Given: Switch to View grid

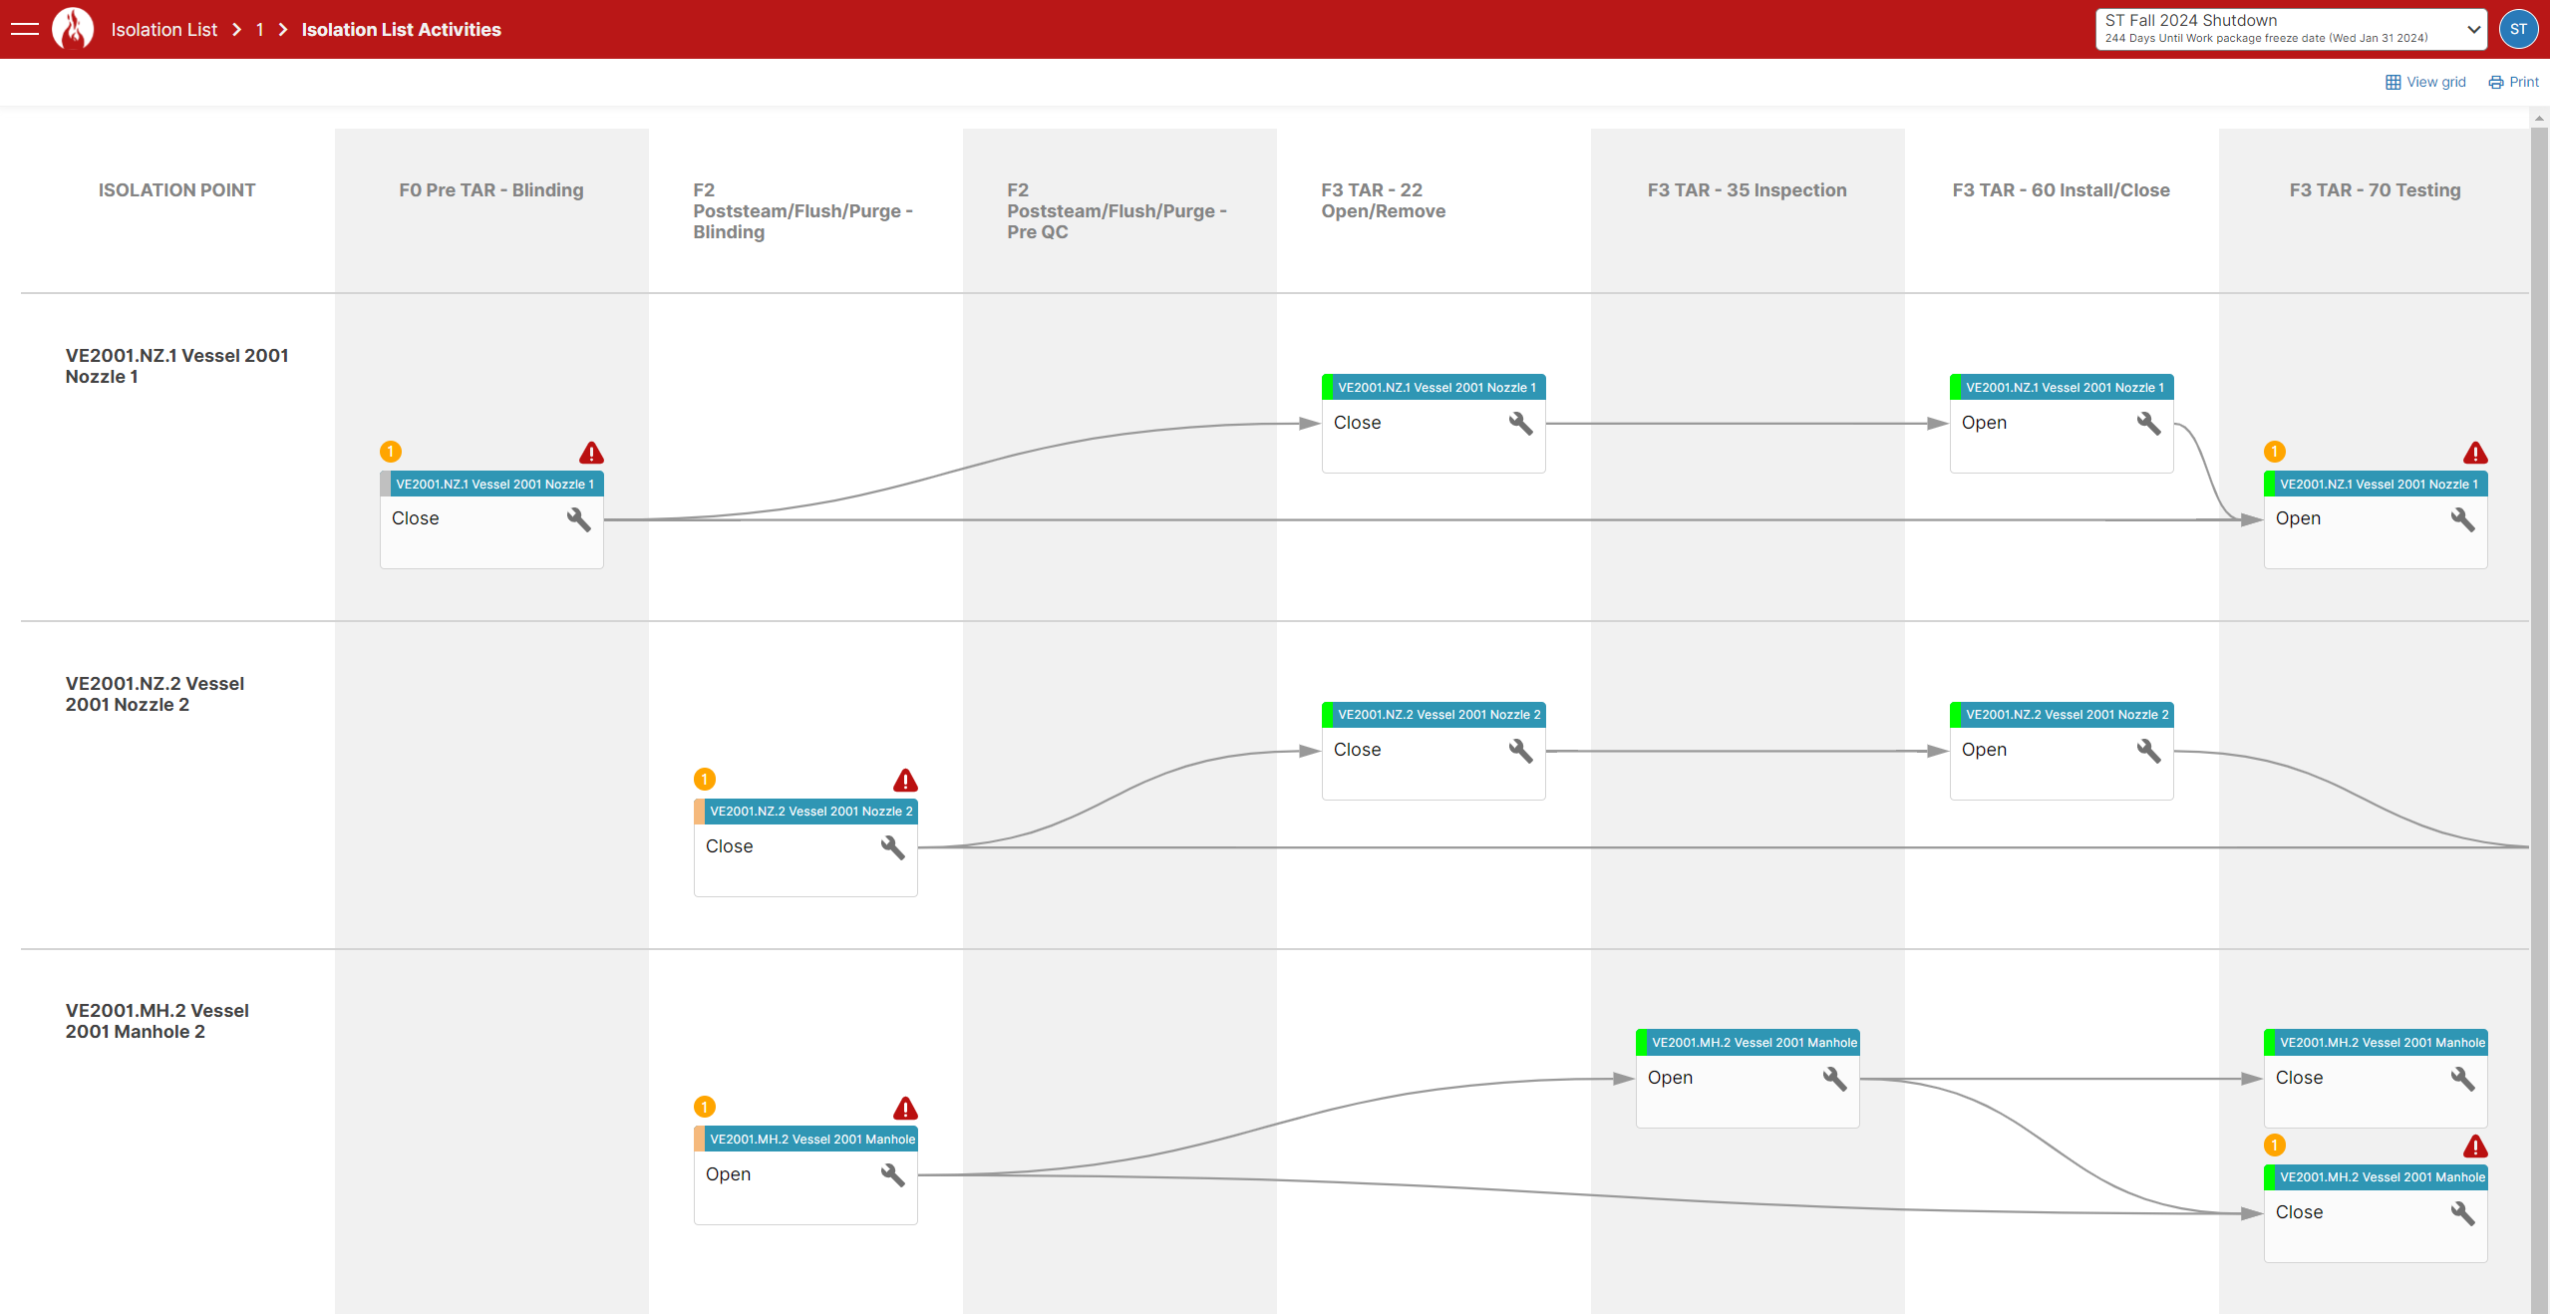Looking at the screenshot, I should point(2425,82).
